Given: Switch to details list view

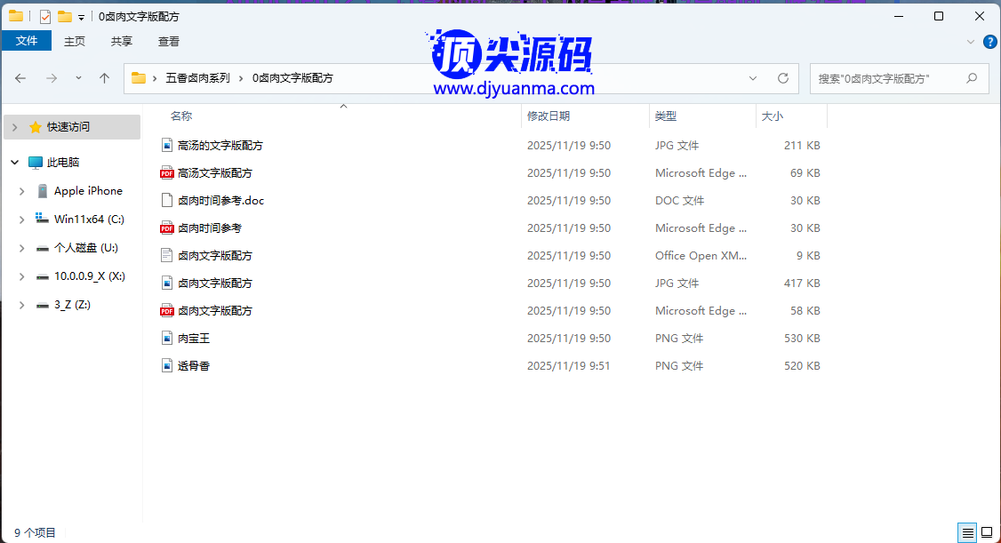Looking at the screenshot, I should pos(966,532).
